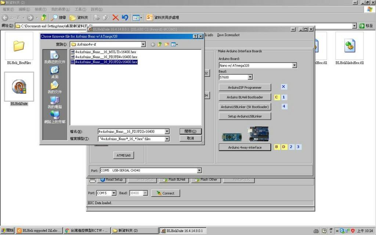Expand the COM 5 port dropdown near Connect
Image resolution: width=376 pixels, height=235 pixels.
[x=114, y=193]
